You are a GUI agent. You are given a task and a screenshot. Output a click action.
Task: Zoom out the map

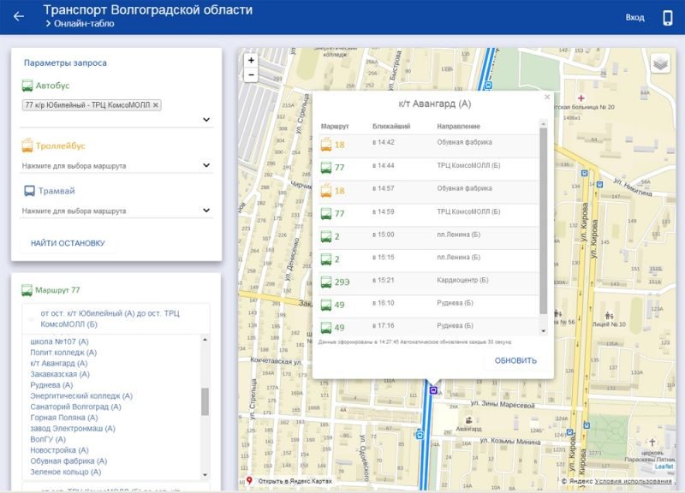coord(251,75)
